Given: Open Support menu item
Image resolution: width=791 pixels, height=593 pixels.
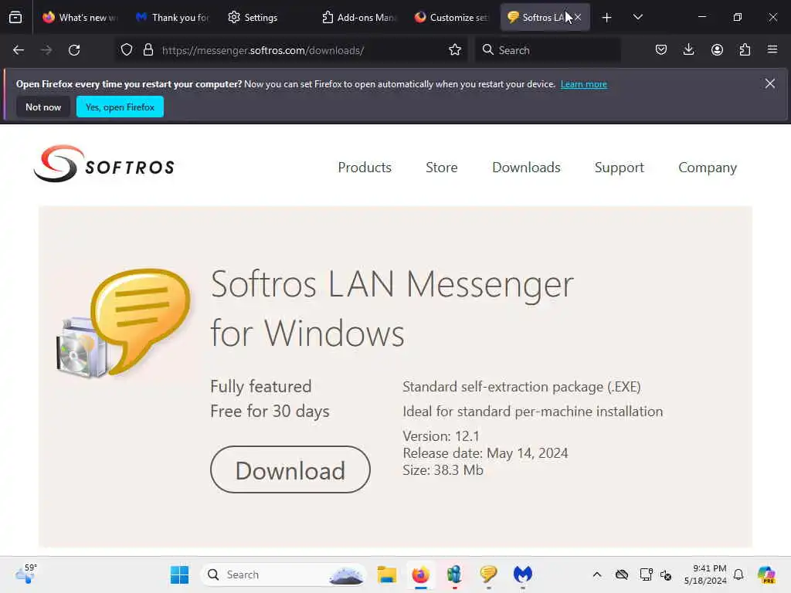Looking at the screenshot, I should tap(620, 168).
